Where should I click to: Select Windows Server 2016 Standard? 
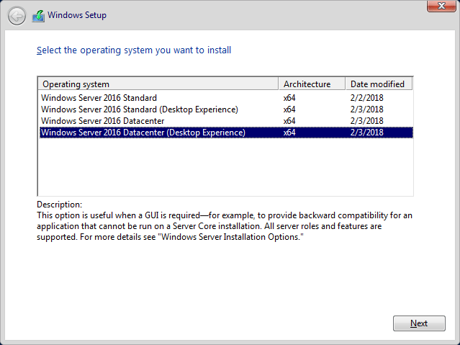[226, 98]
